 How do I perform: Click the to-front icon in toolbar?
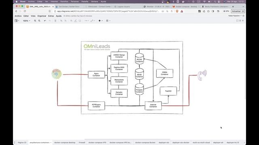click(61, 21)
